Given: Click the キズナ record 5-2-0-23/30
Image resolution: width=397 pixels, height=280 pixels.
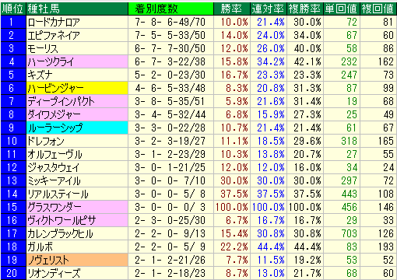Looking at the screenshot, I should [170, 75].
